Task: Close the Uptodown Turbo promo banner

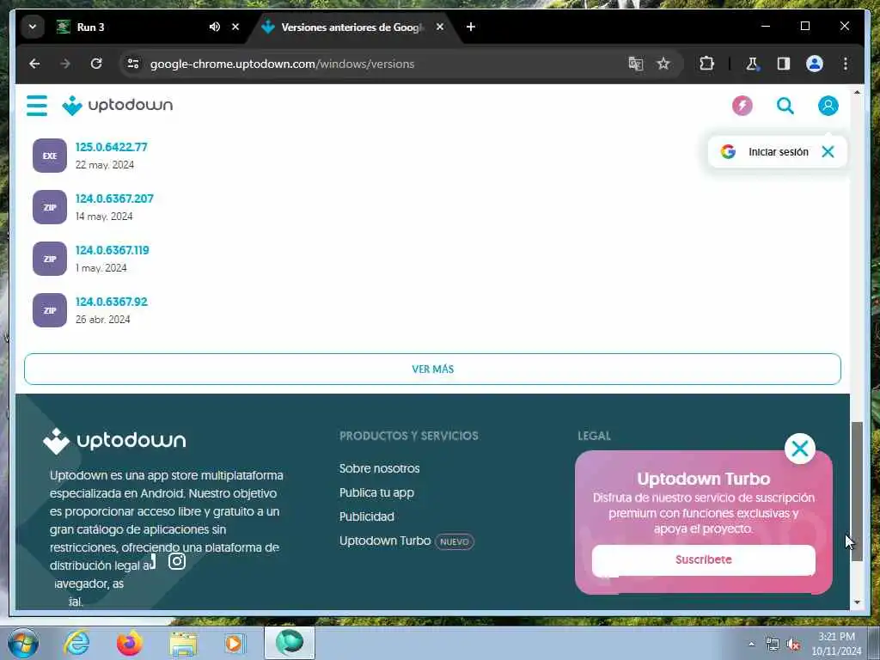Action: click(800, 449)
